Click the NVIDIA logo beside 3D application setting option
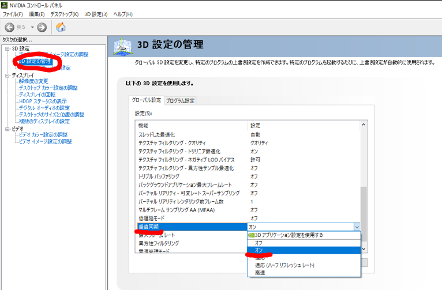The height and width of the screenshot is (290, 442). (251, 235)
